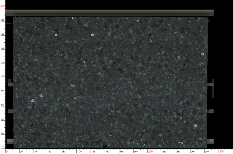Screen dimensions: 233x154
Task: Click the 120 label on vertical ruler
Action: [3, 63]
